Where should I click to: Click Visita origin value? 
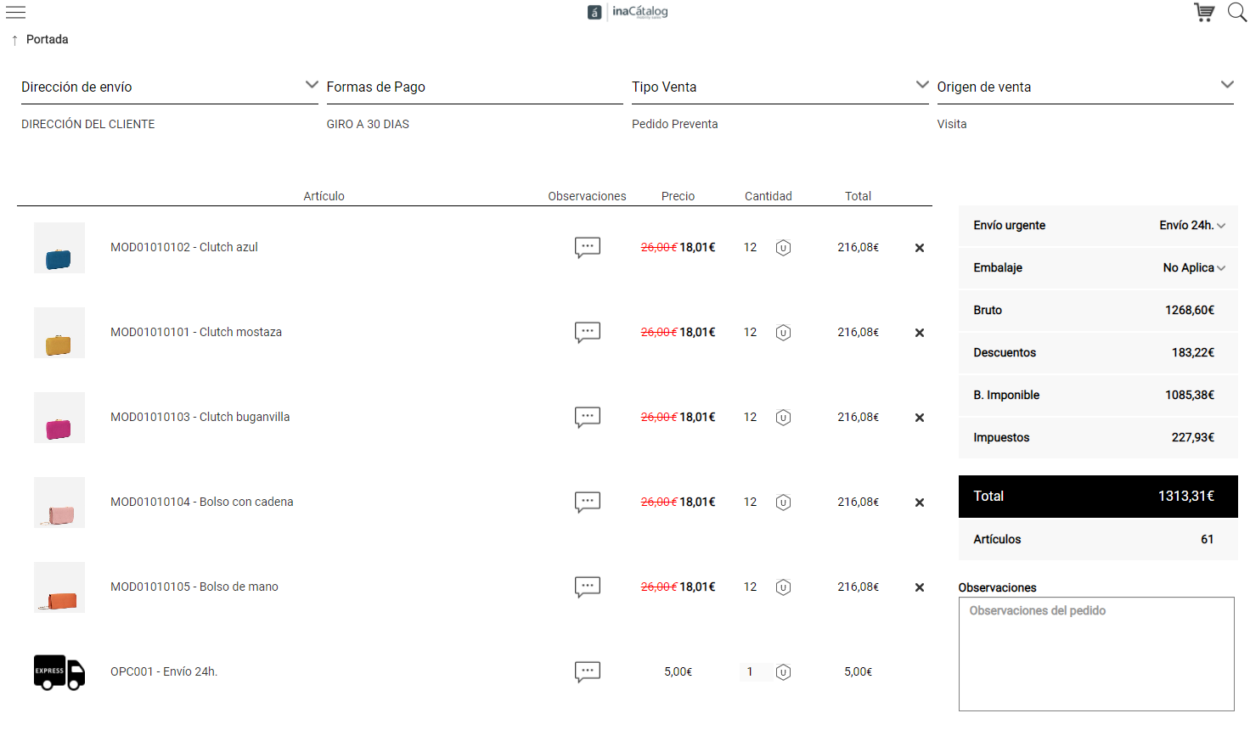[952, 124]
